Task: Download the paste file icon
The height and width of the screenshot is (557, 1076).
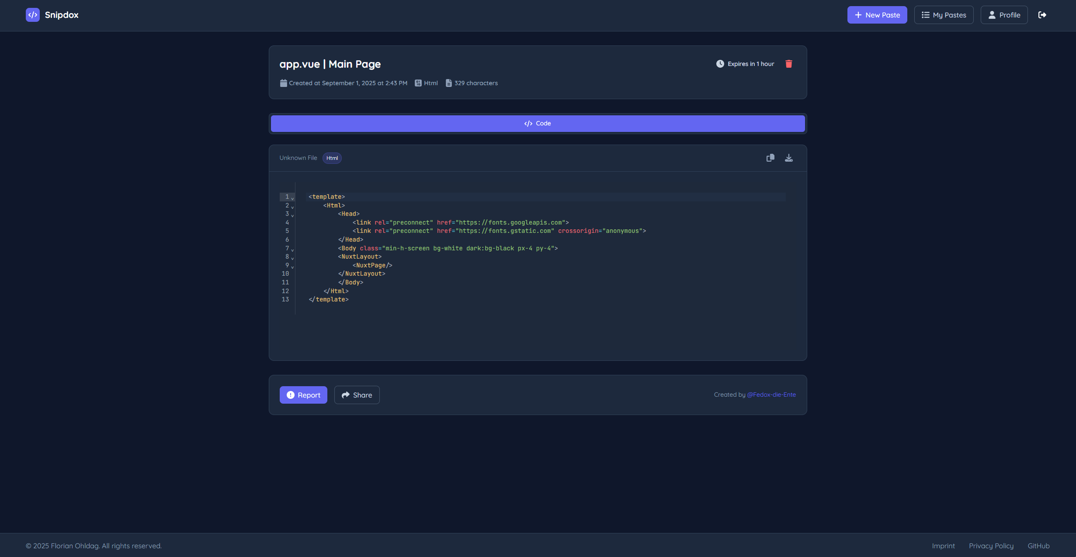Action: point(789,158)
